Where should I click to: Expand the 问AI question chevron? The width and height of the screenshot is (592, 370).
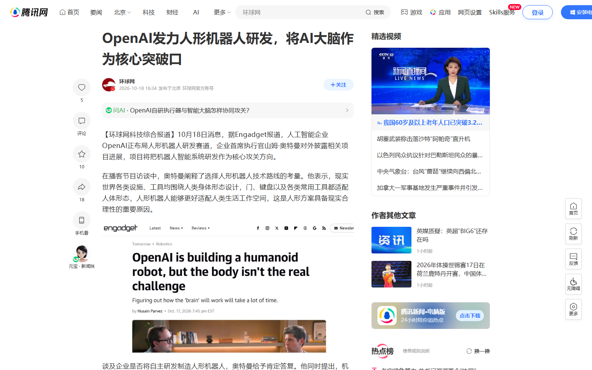(347, 110)
